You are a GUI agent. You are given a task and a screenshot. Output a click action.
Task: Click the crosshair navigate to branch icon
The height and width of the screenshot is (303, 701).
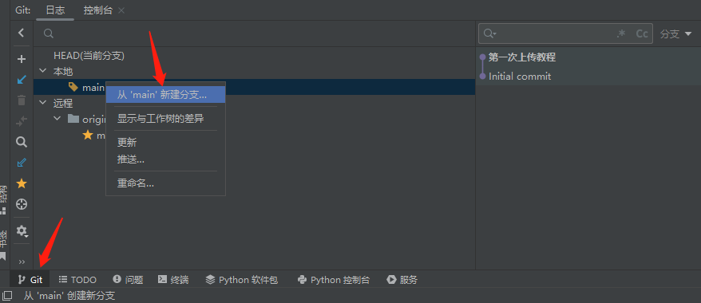point(21,204)
